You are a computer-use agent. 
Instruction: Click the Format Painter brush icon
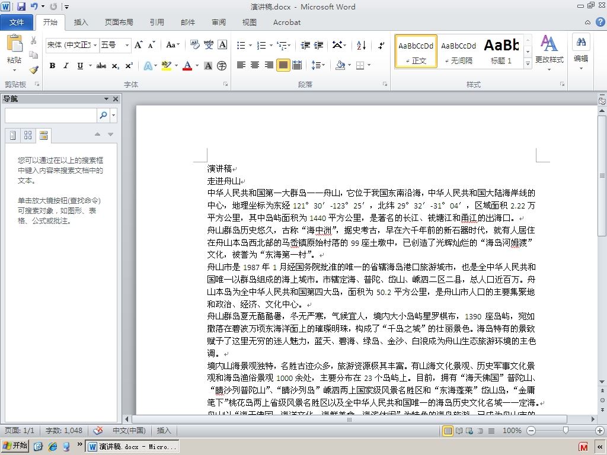[x=34, y=70]
